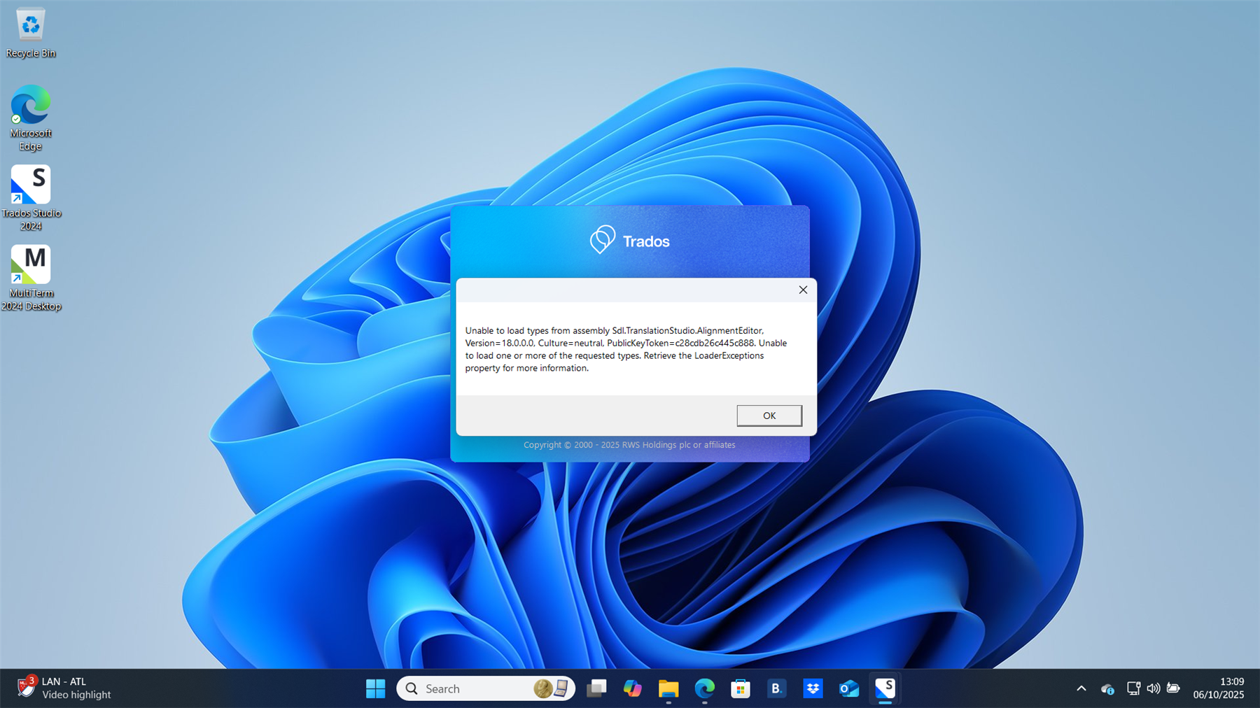Open OneDrive status from the system tray
This screenshot has width=1260, height=708.
click(x=1108, y=690)
